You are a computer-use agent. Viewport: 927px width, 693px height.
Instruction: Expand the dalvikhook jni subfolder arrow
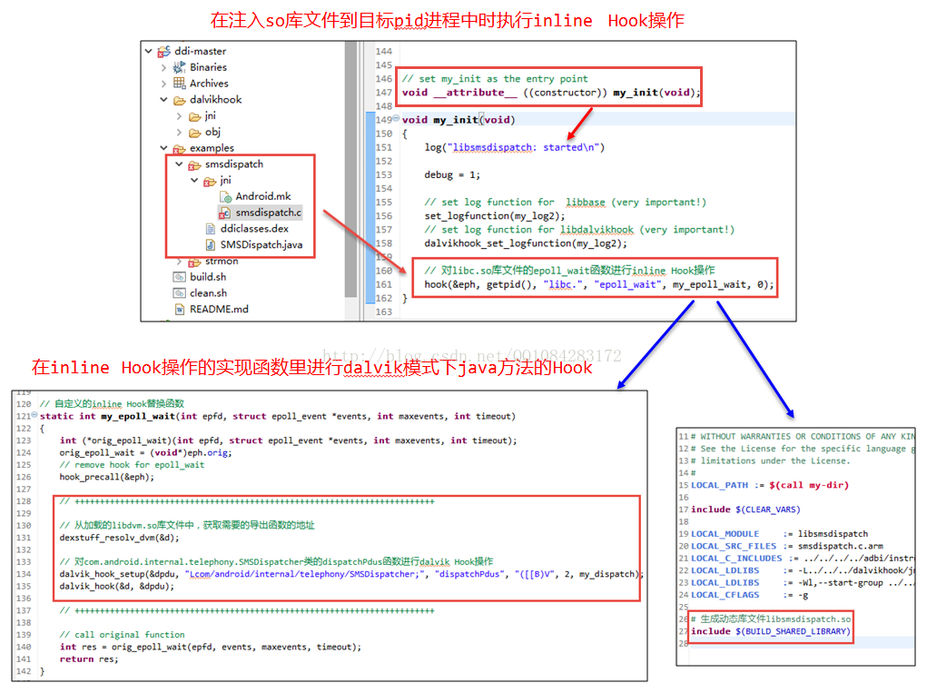tap(179, 116)
